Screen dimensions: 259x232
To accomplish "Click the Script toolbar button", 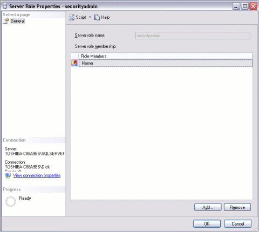I will tap(78, 17).
